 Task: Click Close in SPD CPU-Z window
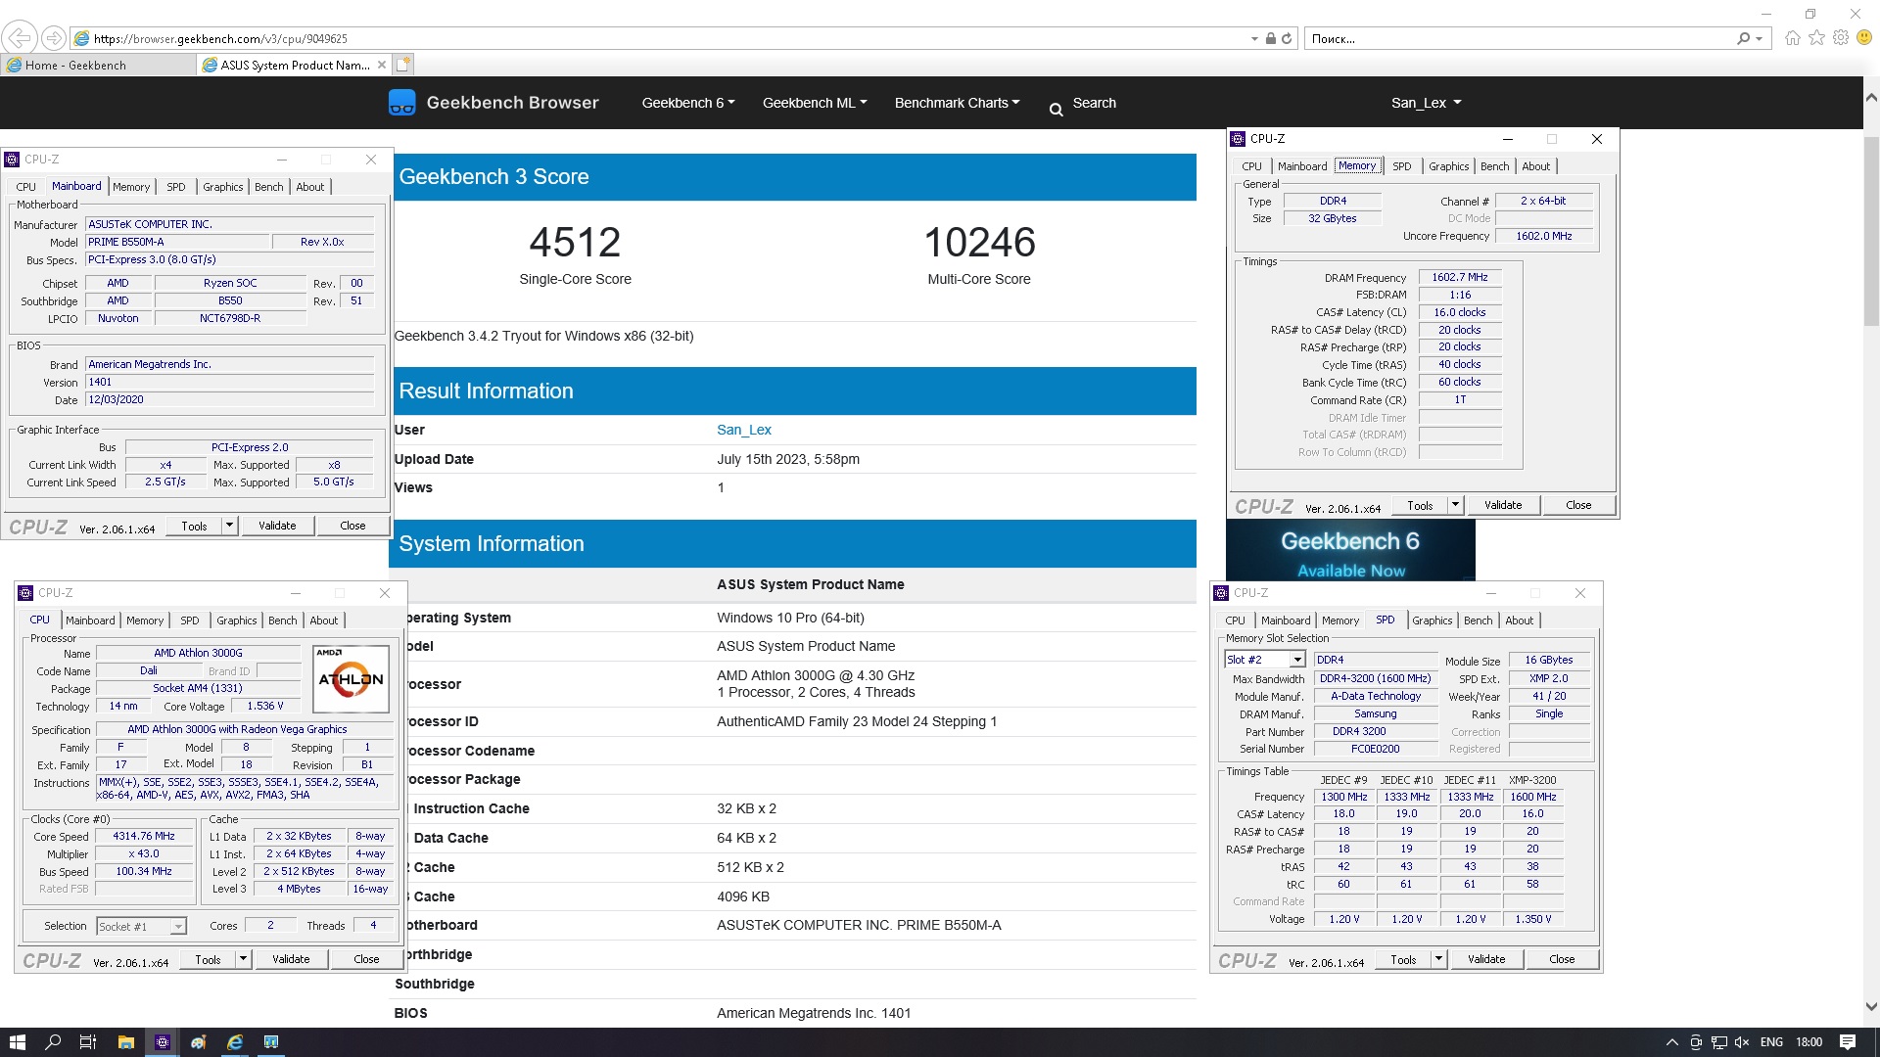point(1562,959)
